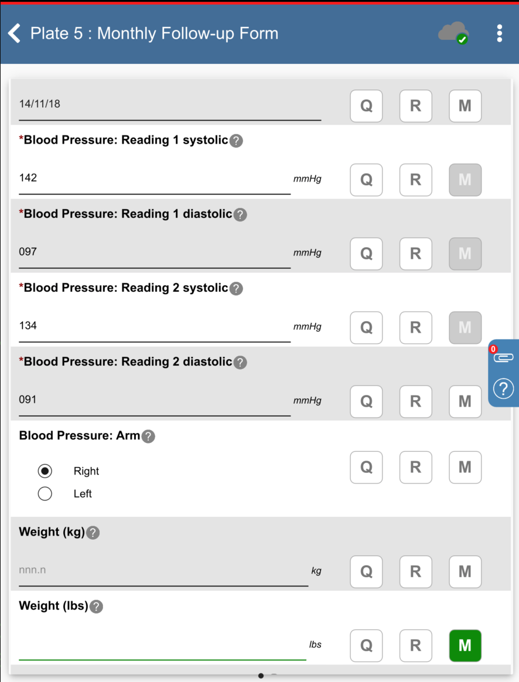
Task: Show help for Reading 2 systolic
Action: tap(236, 288)
